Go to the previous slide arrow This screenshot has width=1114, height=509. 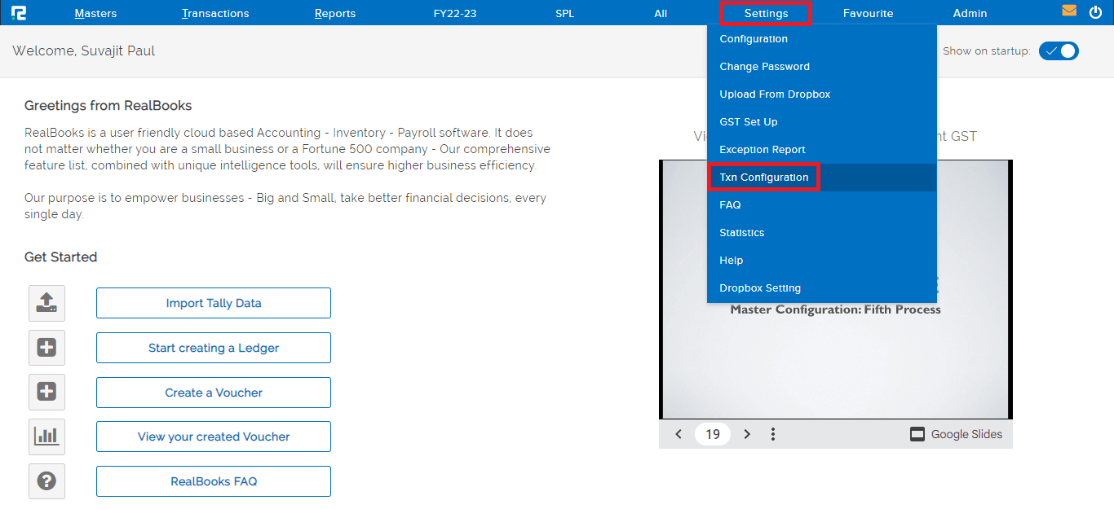[x=679, y=434]
